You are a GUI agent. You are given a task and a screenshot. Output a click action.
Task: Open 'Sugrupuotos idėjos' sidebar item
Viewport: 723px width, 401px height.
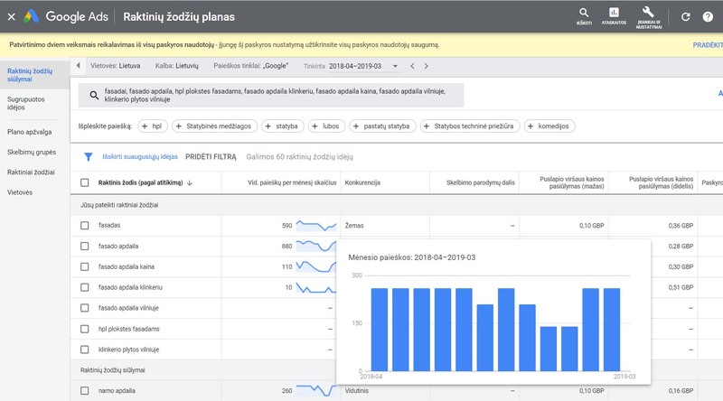point(26,103)
